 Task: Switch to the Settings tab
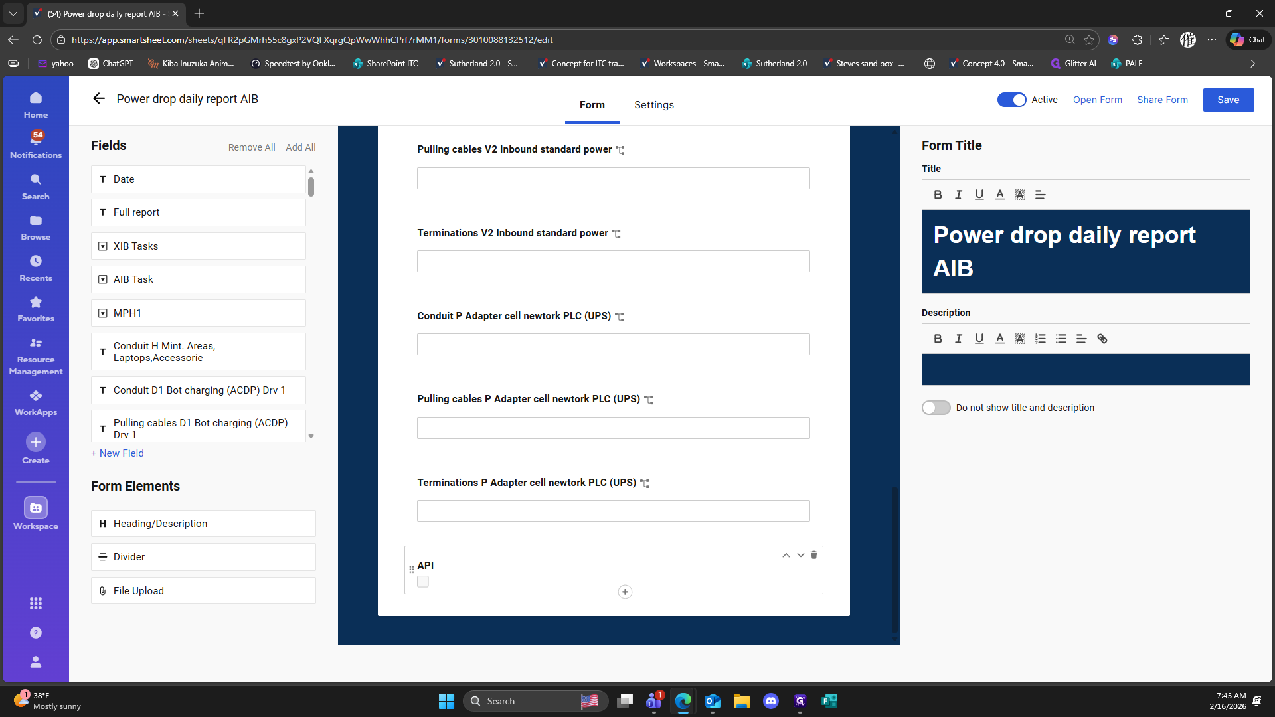pos(653,105)
